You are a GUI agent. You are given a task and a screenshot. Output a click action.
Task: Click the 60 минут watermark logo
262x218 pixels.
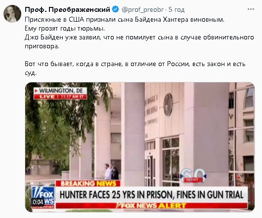[193, 176]
